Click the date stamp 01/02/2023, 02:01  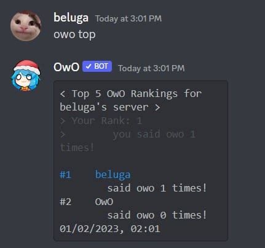110,229
